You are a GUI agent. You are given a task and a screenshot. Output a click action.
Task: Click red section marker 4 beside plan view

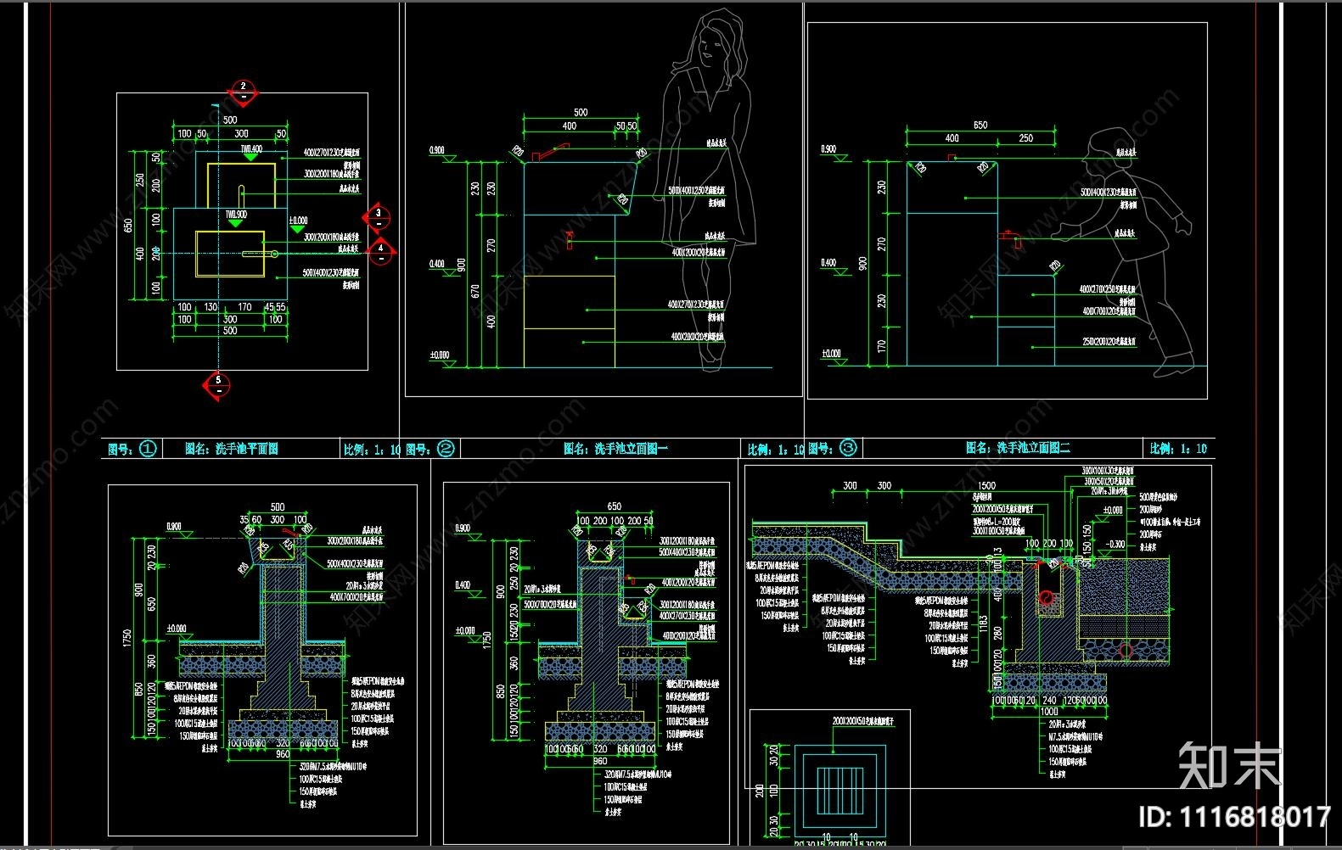pyautogui.click(x=380, y=252)
